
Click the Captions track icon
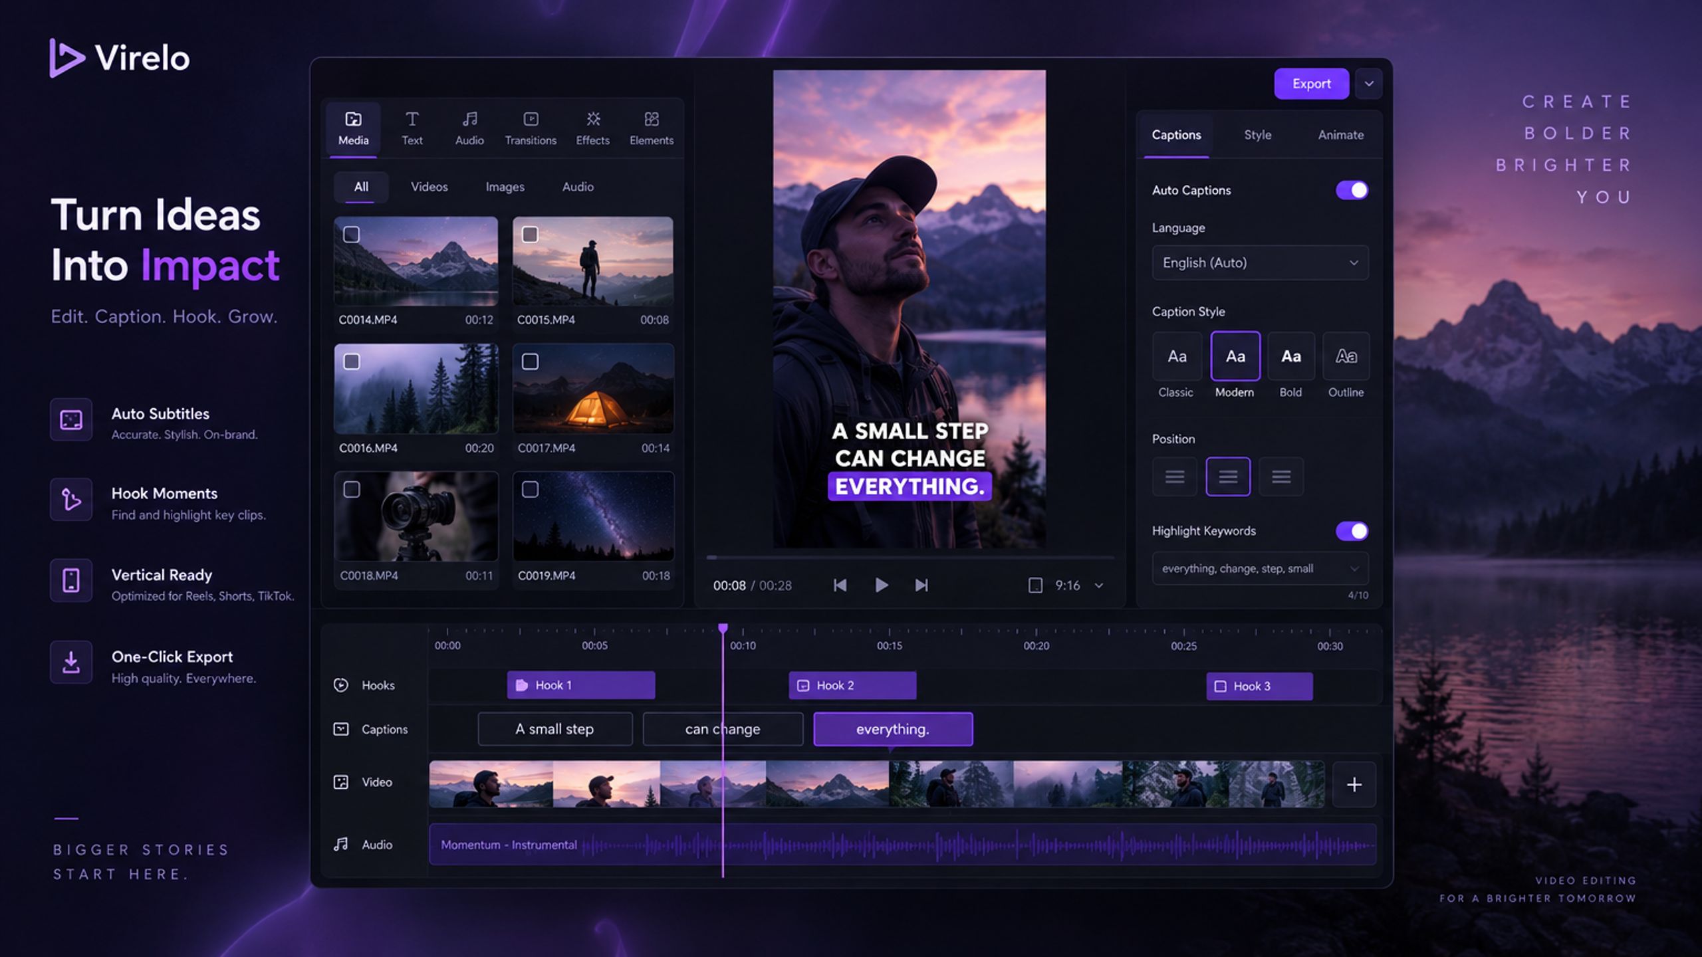tap(340, 729)
